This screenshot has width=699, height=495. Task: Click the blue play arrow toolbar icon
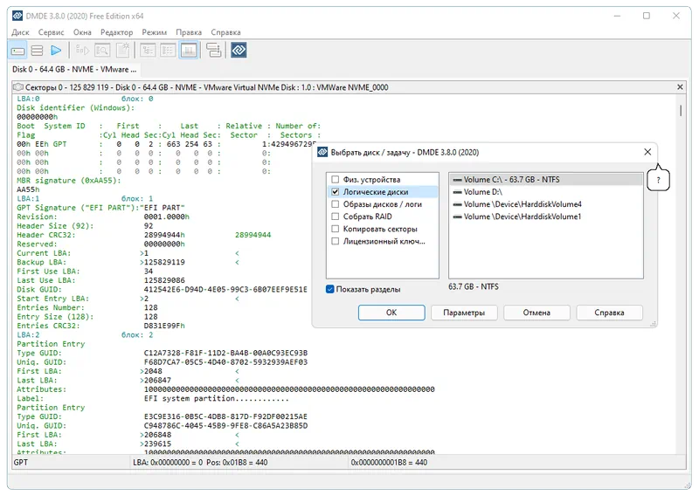(x=57, y=51)
